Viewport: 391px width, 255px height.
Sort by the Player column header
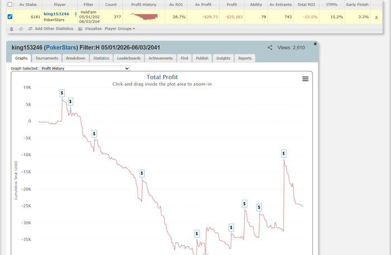point(60,4)
